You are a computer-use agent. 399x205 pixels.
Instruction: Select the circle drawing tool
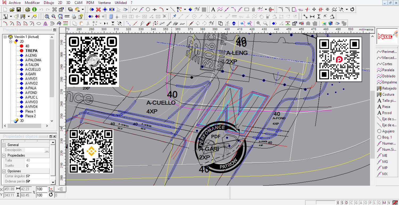148,10
